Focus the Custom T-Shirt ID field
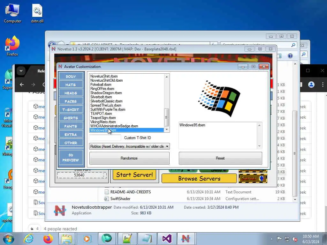327x245 pixels. point(105,138)
